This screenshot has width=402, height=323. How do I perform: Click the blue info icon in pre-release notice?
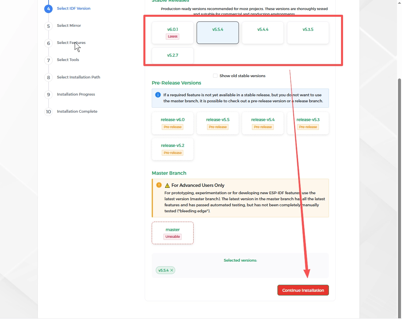pos(158,95)
